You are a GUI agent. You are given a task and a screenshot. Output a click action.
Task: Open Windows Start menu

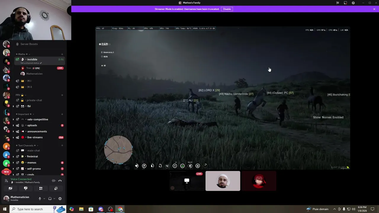pyautogui.click(x=4, y=209)
